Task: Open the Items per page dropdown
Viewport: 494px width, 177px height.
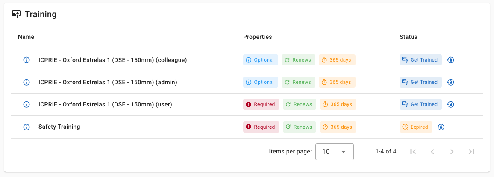Action: tap(334, 152)
